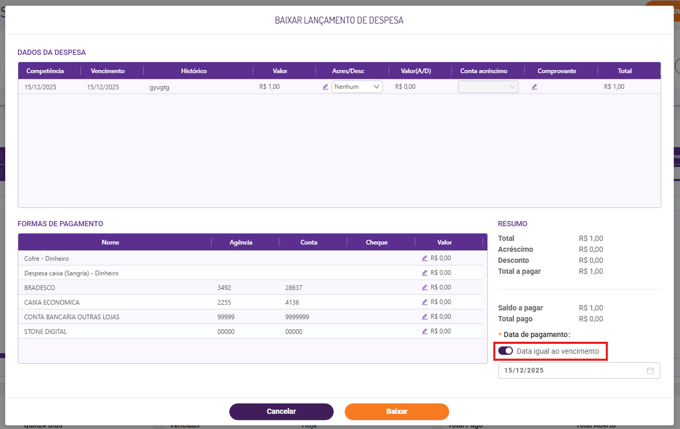Edit the STONE DIGITAL payment value
This screenshot has width=680, height=429.
[x=425, y=331]
